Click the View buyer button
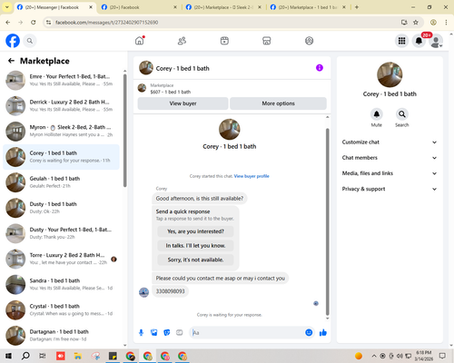The width and height of the screenshot is (454, 363). pyautogui.click(x=183, y=103)
